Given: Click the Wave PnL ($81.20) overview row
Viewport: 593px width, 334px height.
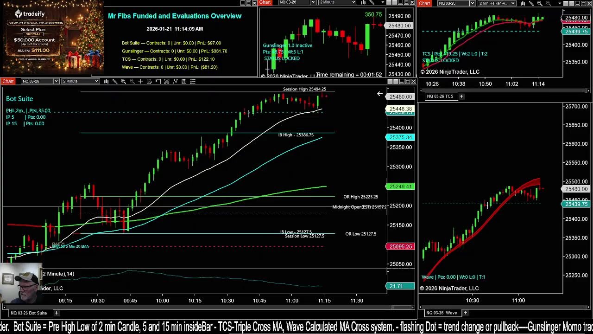Looking at the screenshot, I should coord(170,67).
